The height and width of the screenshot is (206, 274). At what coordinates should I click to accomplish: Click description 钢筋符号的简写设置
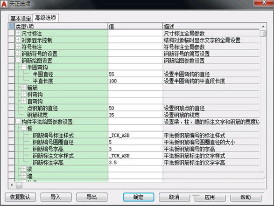coord(187,54)
